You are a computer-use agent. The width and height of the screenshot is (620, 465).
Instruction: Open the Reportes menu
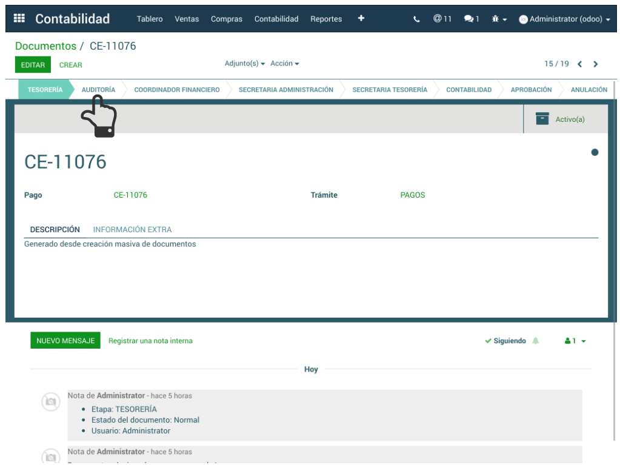[326, 19]
